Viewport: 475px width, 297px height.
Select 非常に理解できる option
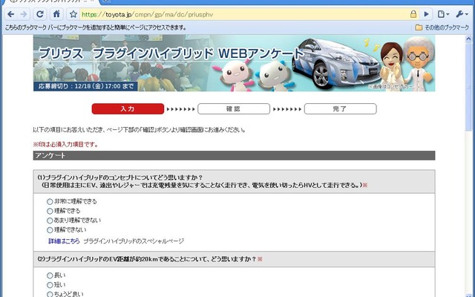50,201
